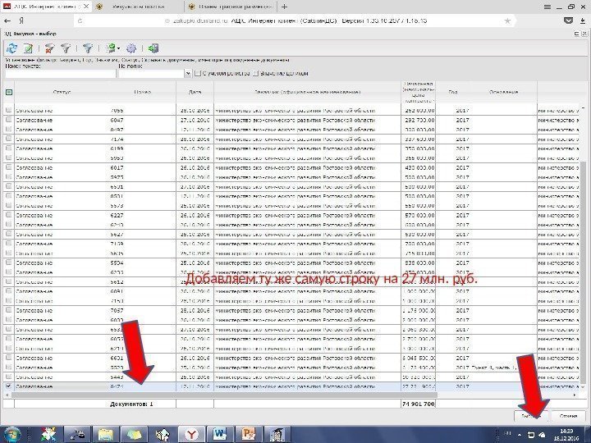
Task: Open the Pocket-style shield icon in browser toolbar
Action: pos(568,21)
